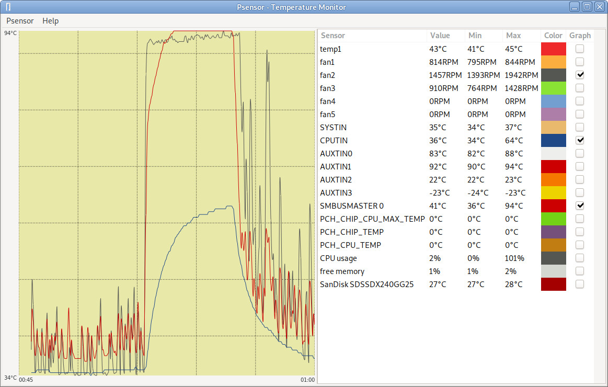Click the PCH_CPU_TEMP brown color swatch
Image resolution: width=608 pixels, height=387 pixels.
coord(553,245)
